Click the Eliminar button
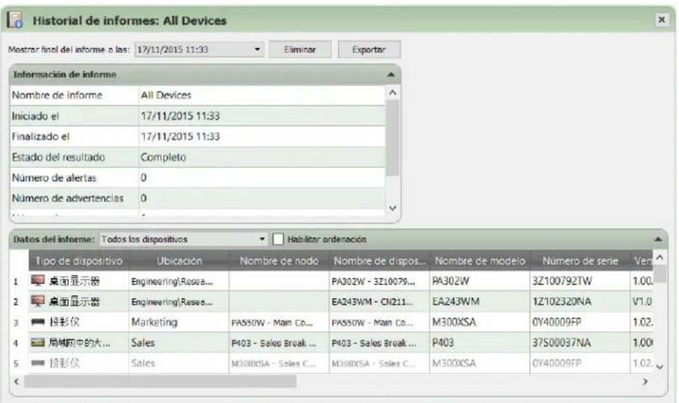Screen dimensions: 679x403 [x=300, y=49]
